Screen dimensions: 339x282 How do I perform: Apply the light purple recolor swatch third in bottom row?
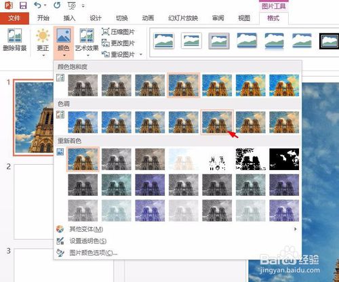click(x=150, y=210)
